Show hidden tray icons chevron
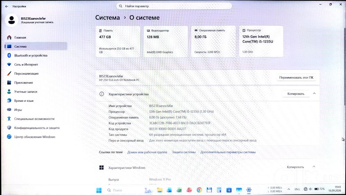This screenshot has width=346, height=195. pos(289,189)
